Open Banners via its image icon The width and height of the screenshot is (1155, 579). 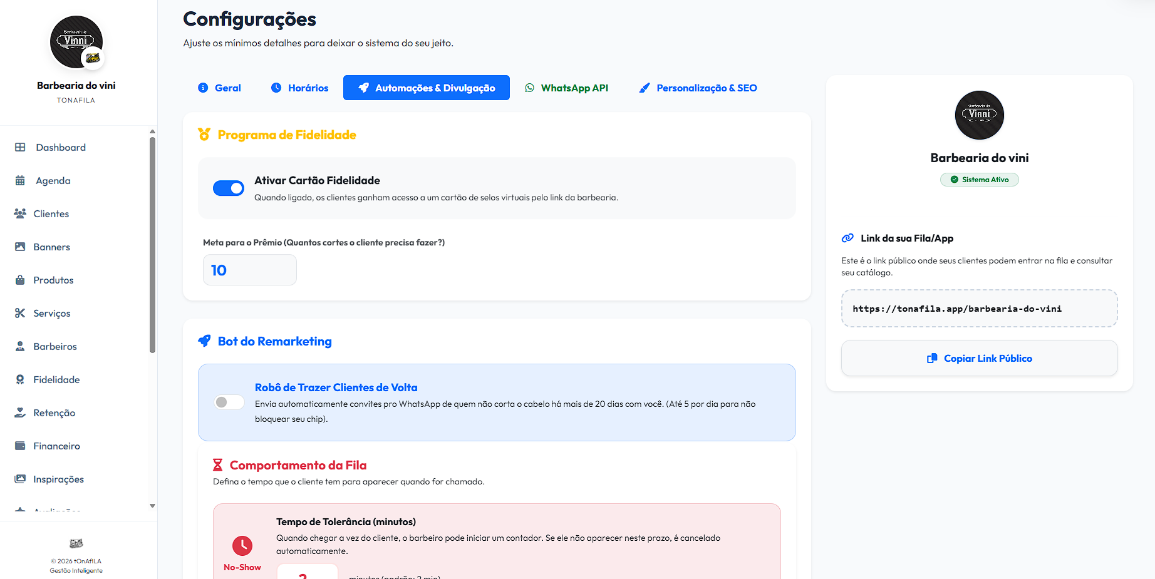(x=20, y=247)
